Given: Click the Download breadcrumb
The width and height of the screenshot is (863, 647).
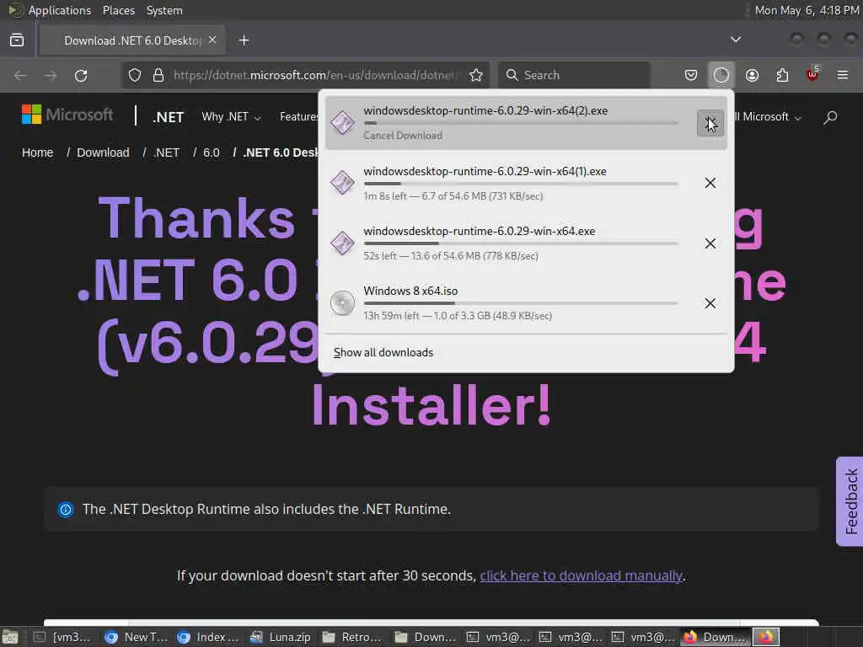Looking at the screenshot, I should click(103, 152).
